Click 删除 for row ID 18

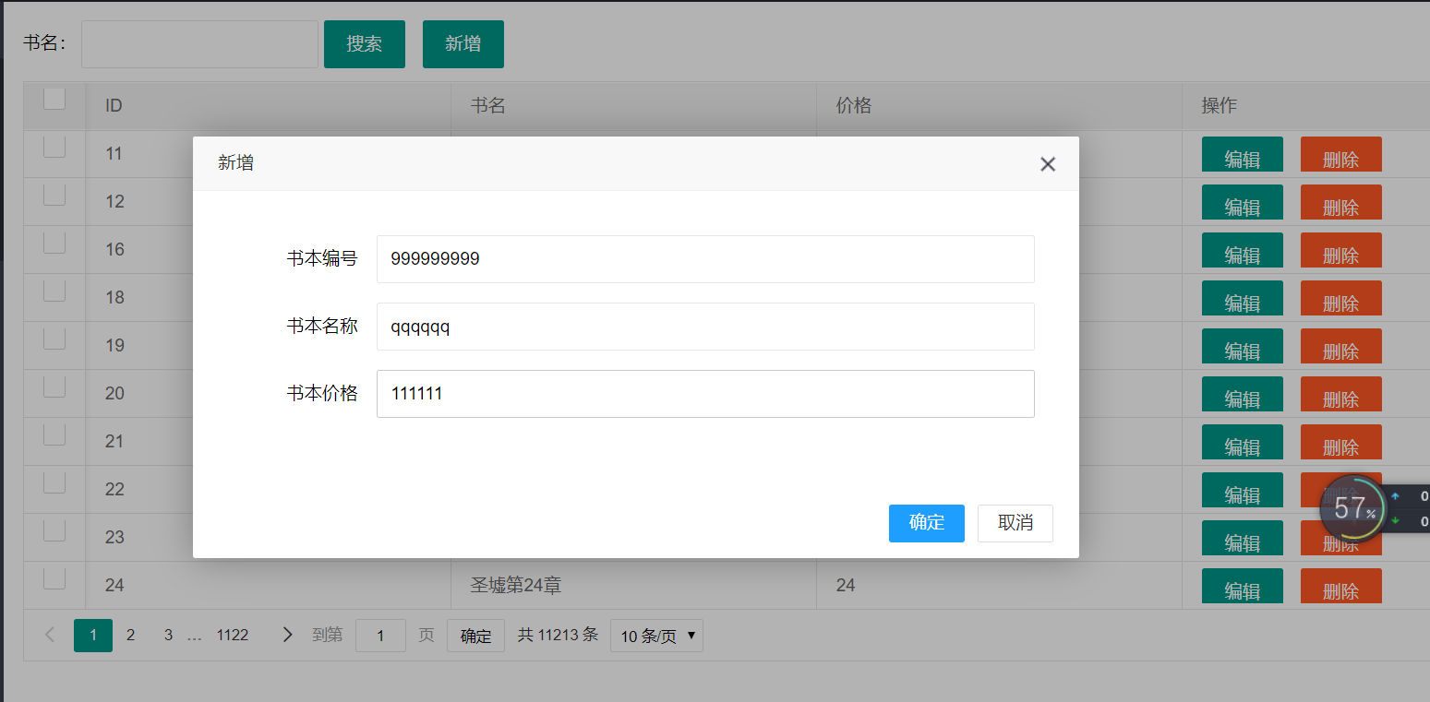pos(1341,298)
